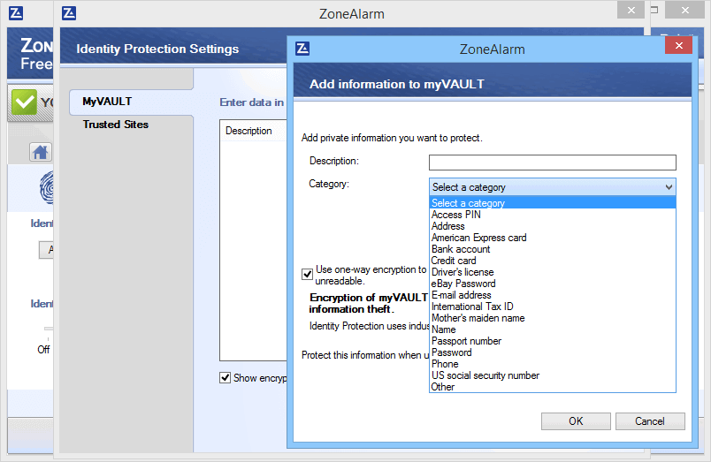Choose Passport number category

553,341
